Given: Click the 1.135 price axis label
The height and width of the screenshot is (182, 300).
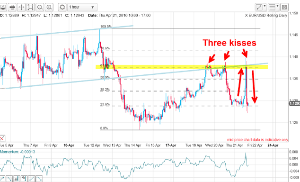Looking at the screenshot, I should click(x=293, y=79).
